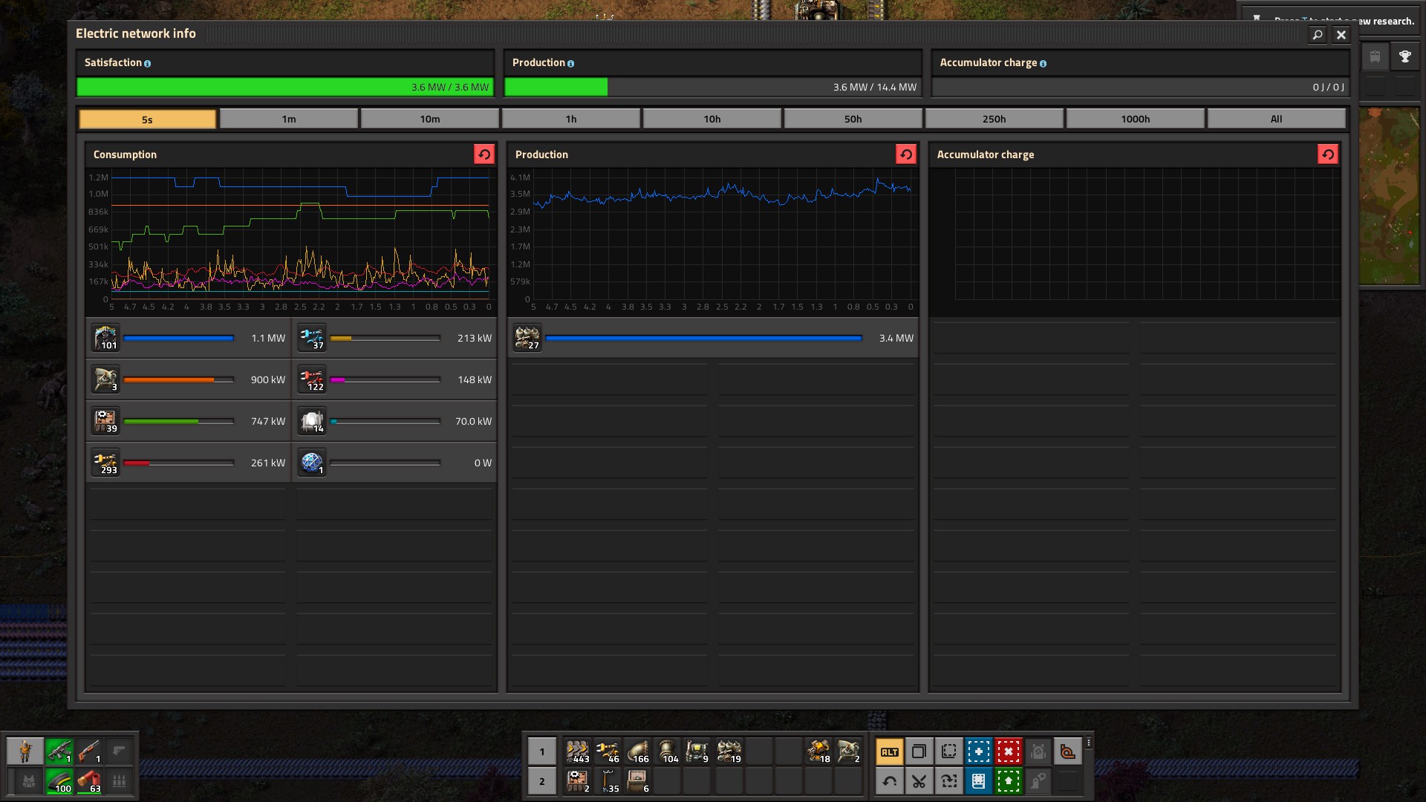
Task: Toggle quickbar row 1 selector
Action: coord(541,752)
